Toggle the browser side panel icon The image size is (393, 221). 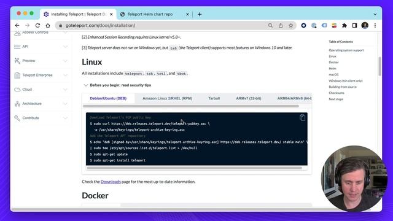pyautogui.click(x=354, y=25)
